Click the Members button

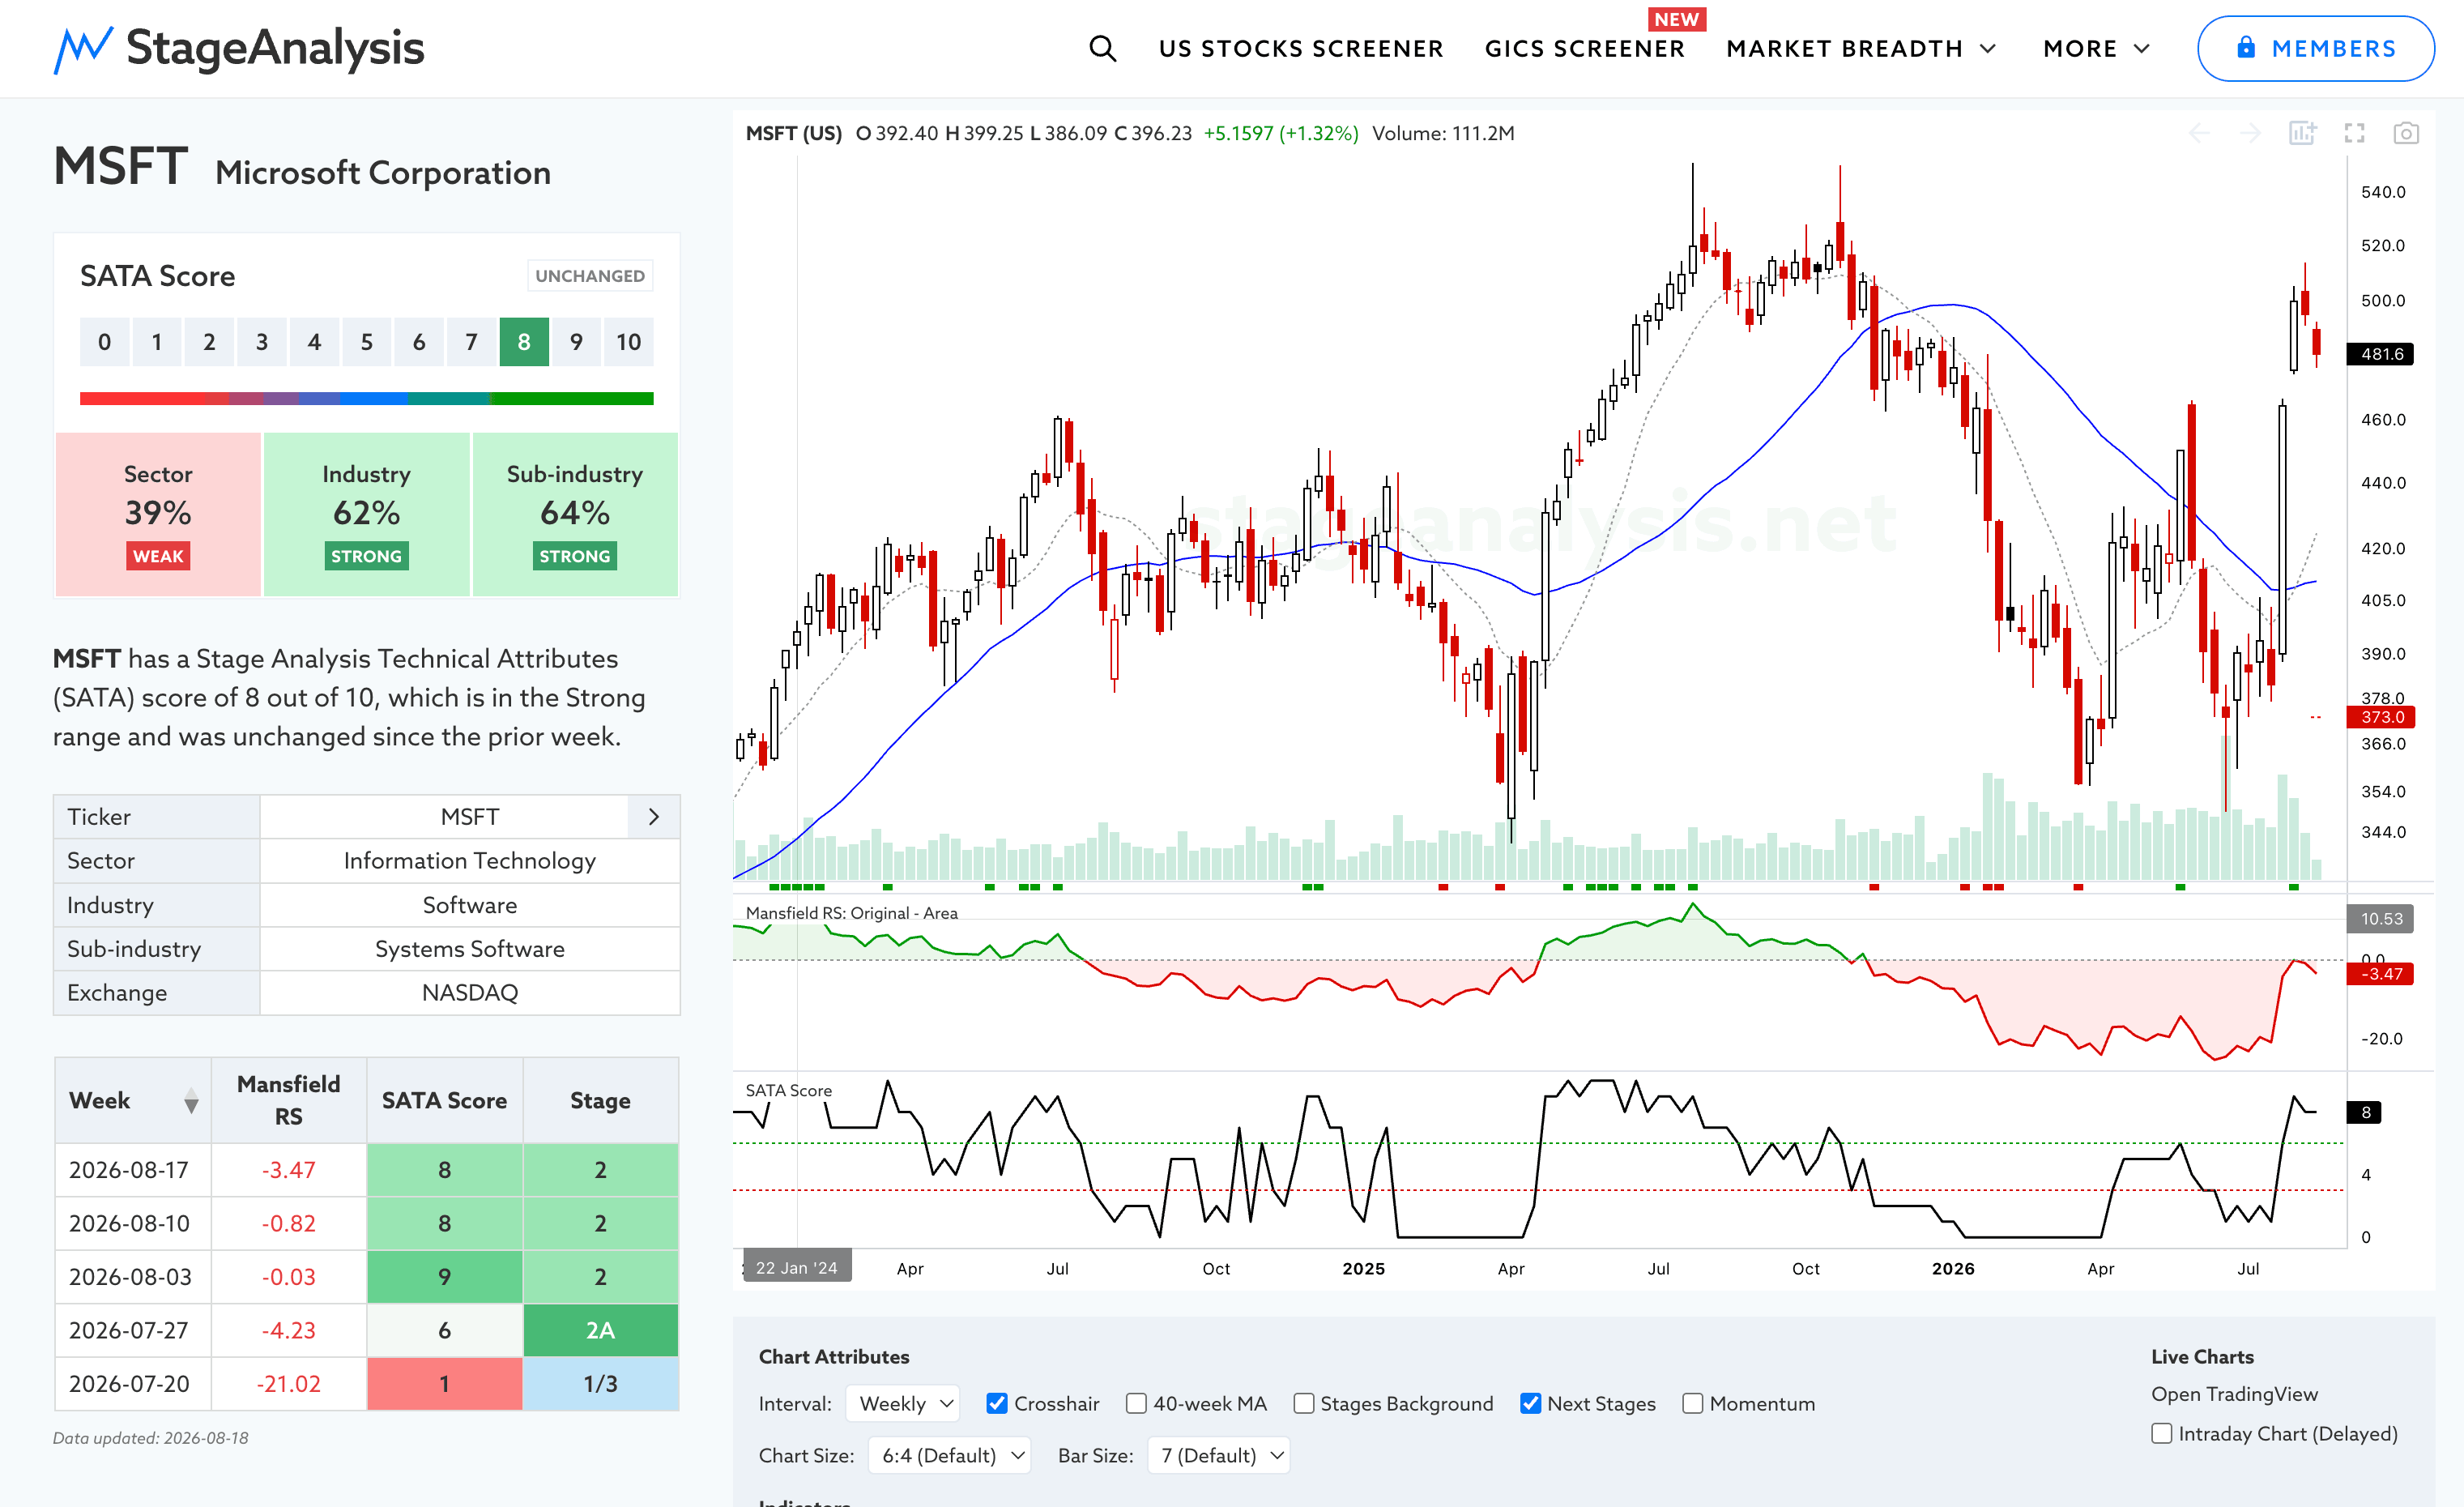click(x=2315, y=48)
